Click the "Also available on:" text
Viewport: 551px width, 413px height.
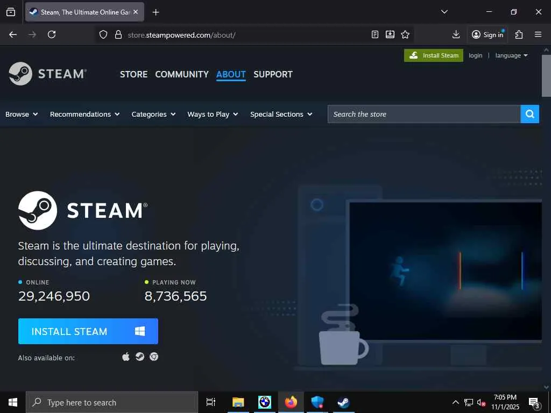point(46,358)
